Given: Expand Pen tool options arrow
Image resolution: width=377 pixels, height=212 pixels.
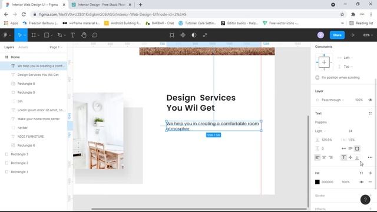Looking at the screenshot, I should (65, 35).
